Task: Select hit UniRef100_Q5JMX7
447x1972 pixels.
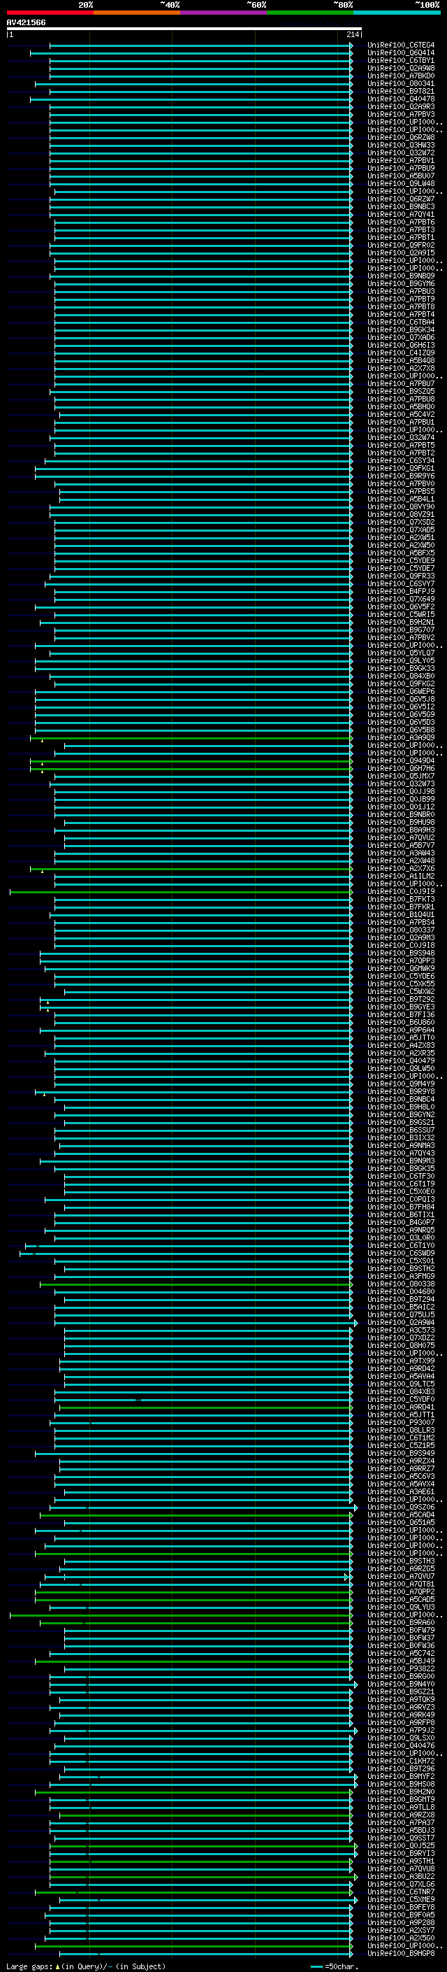Action: (400, 776)
